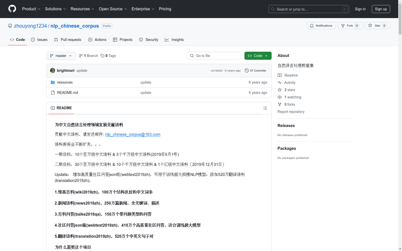
Task: Open the README outline list icon
Action: (x=265, y=108)
